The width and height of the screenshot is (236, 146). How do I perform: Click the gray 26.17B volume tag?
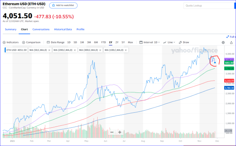click(228, 131)
